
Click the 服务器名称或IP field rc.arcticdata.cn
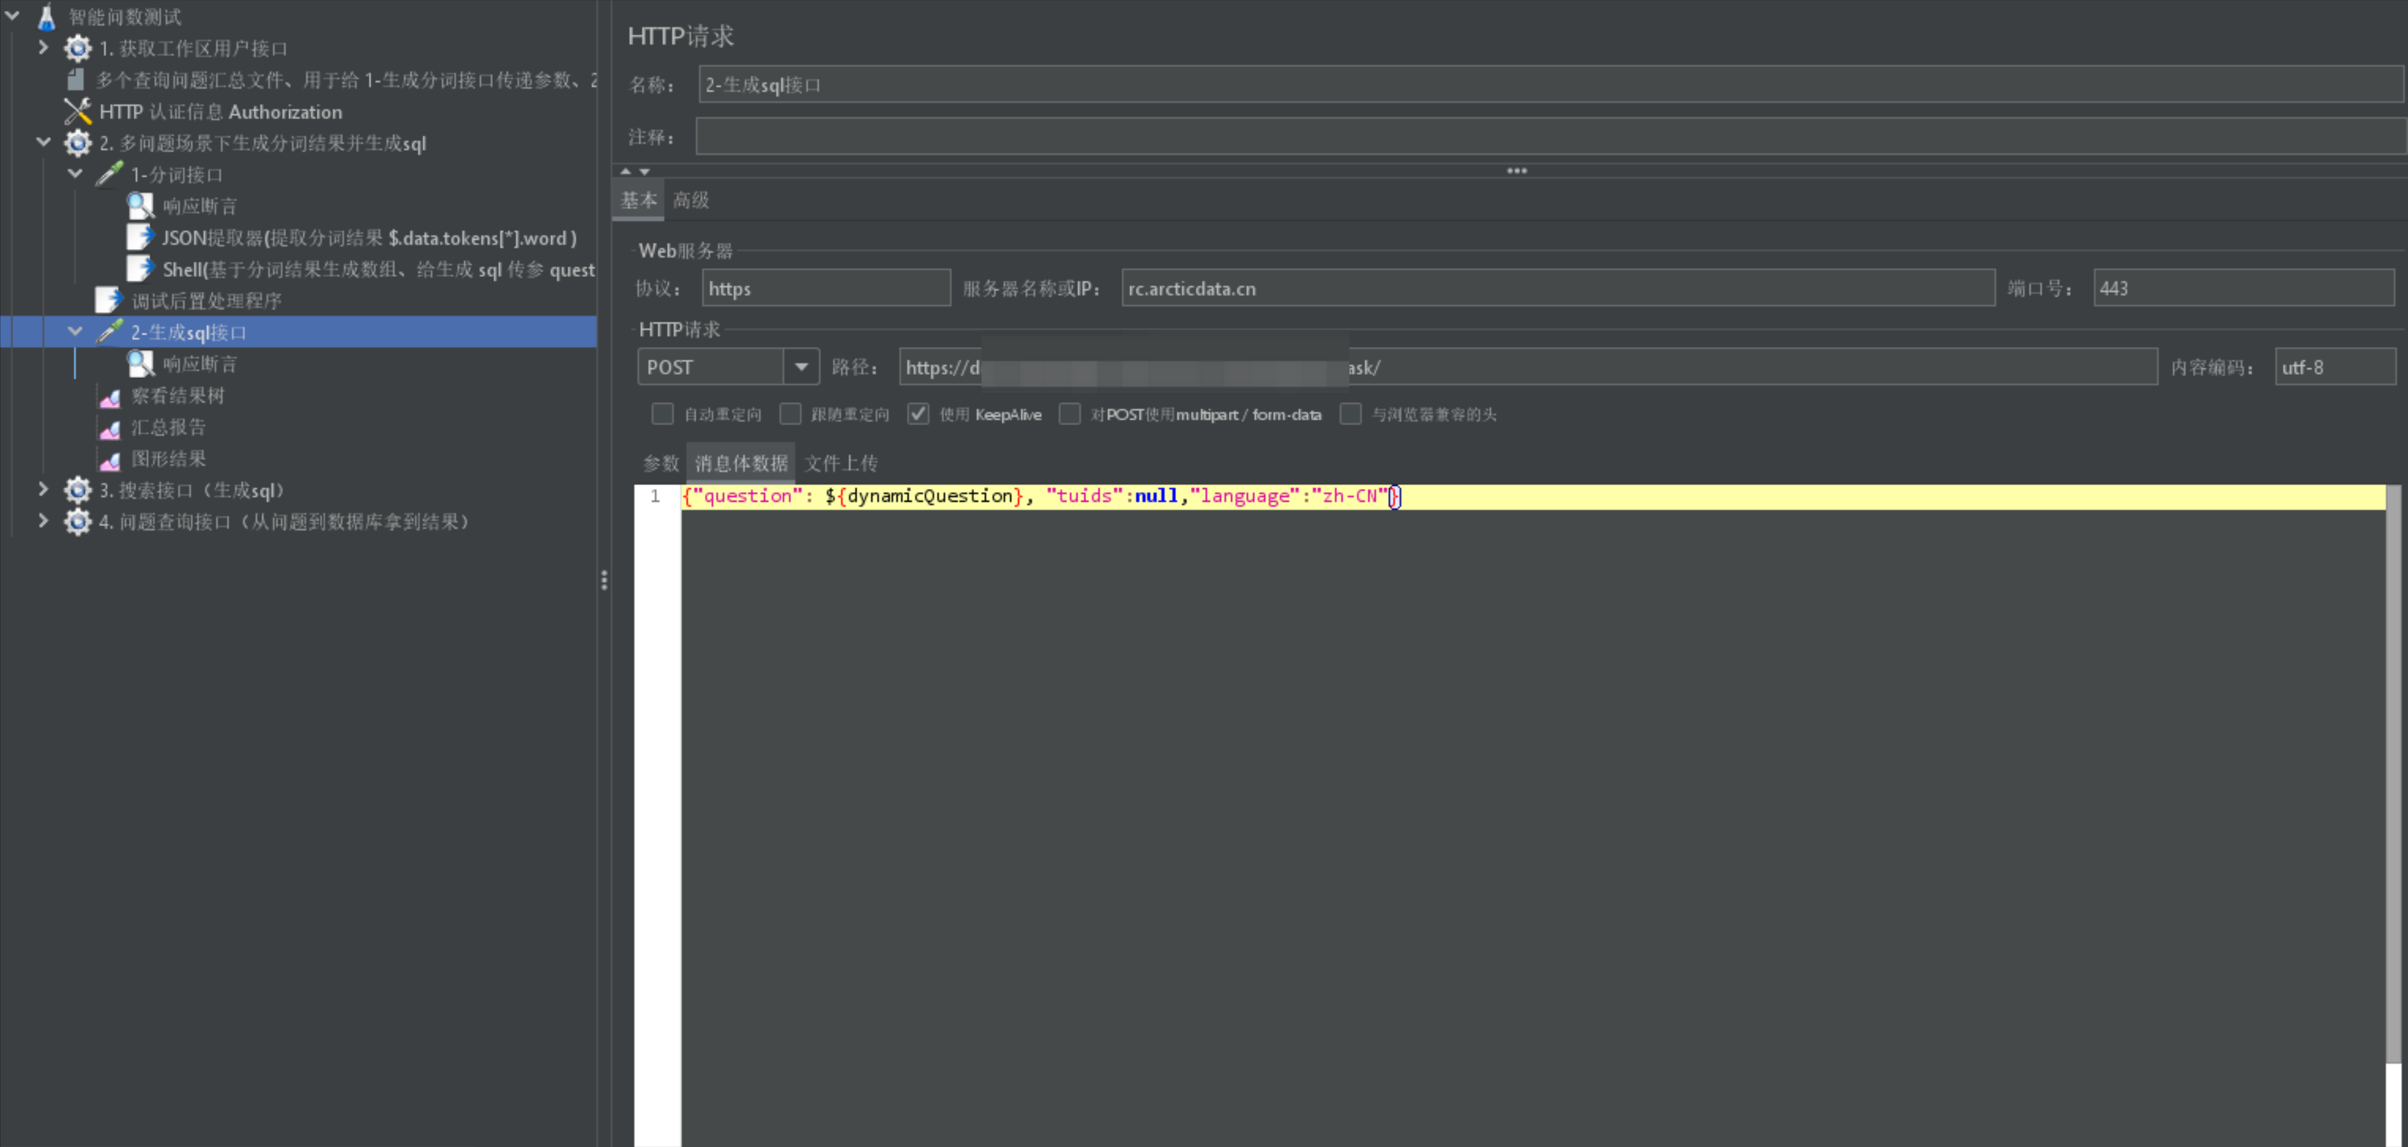coord(1557,288)
